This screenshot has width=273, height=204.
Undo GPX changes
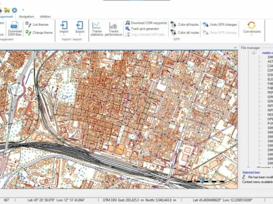(220, 24)
